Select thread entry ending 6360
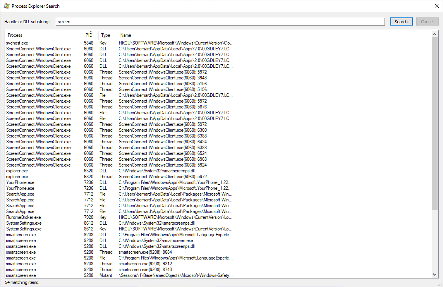This screenshot has height=287, width=443. (x=163, y=130)
